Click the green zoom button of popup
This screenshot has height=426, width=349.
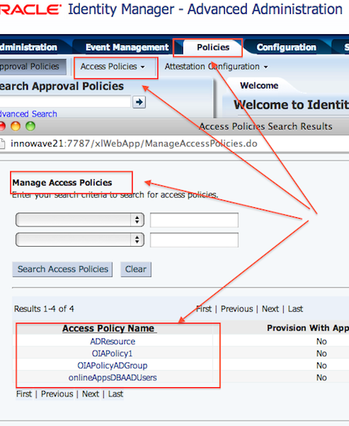click(30, 126)
